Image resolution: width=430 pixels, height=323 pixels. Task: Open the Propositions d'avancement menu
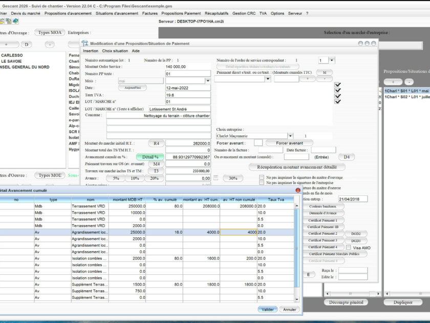(x=68, y=13)
